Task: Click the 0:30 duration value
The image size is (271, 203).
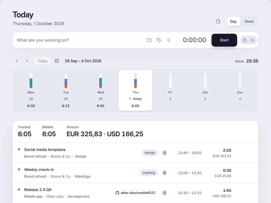Action: [227, 170]
